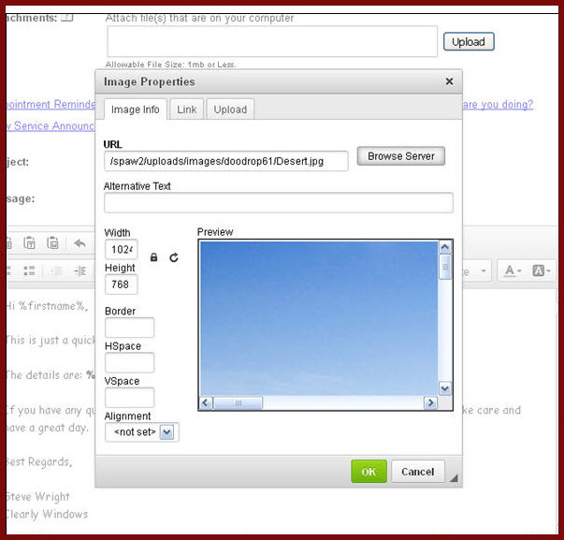Open the Upload tab in the dialog
Image resolution: width=564 pixels, height=540 pixels.
pyautogui.click(x=230, y=109)
